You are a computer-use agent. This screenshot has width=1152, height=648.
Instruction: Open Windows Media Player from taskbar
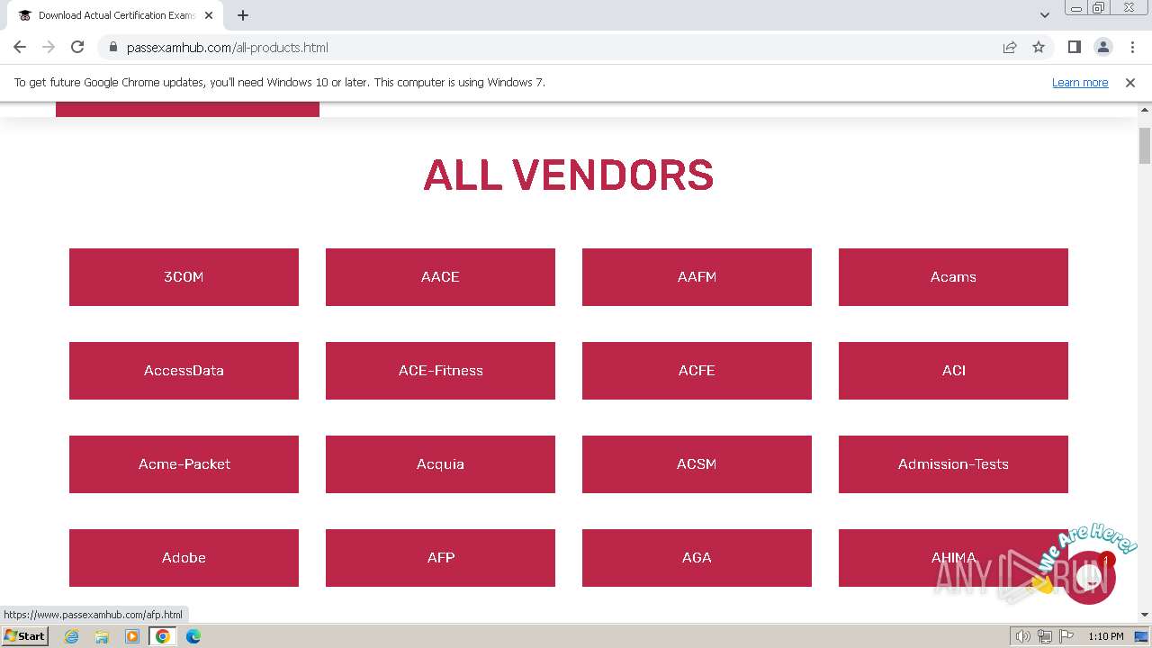132,636
